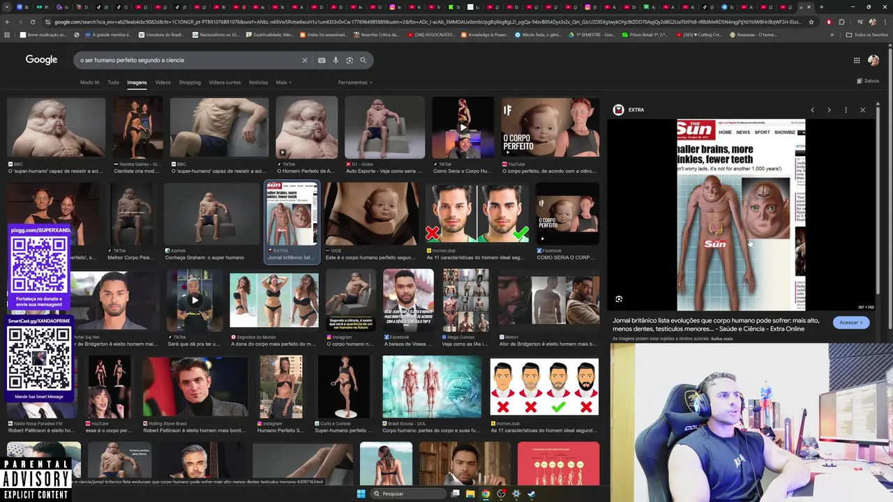The height and width of the screenshot is (502, 893).
Task: Open the G1 Globo 'Auto Esporte' thumbnail
Action: (385, 128)
